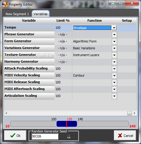Viewport: 141px width, 144px height.
Task: Expand the Articulation Scaling function dropdown
Action: [114, 96]
